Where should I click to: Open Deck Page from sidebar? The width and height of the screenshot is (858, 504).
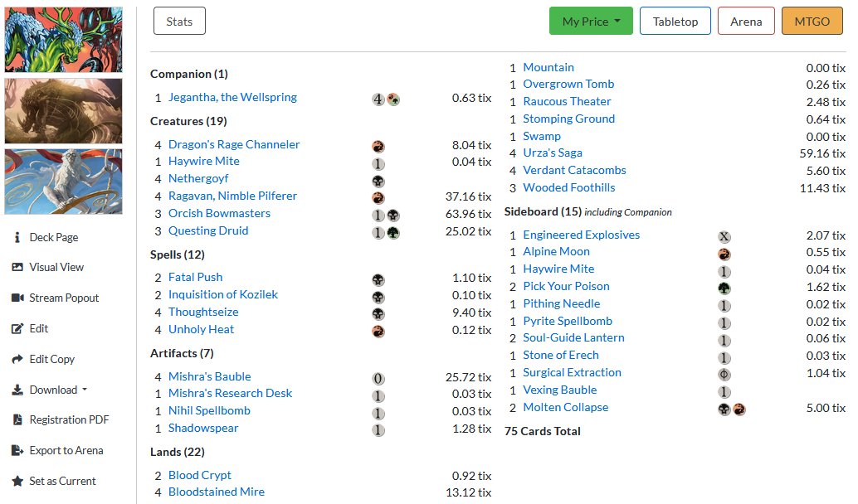pos(54,237)
